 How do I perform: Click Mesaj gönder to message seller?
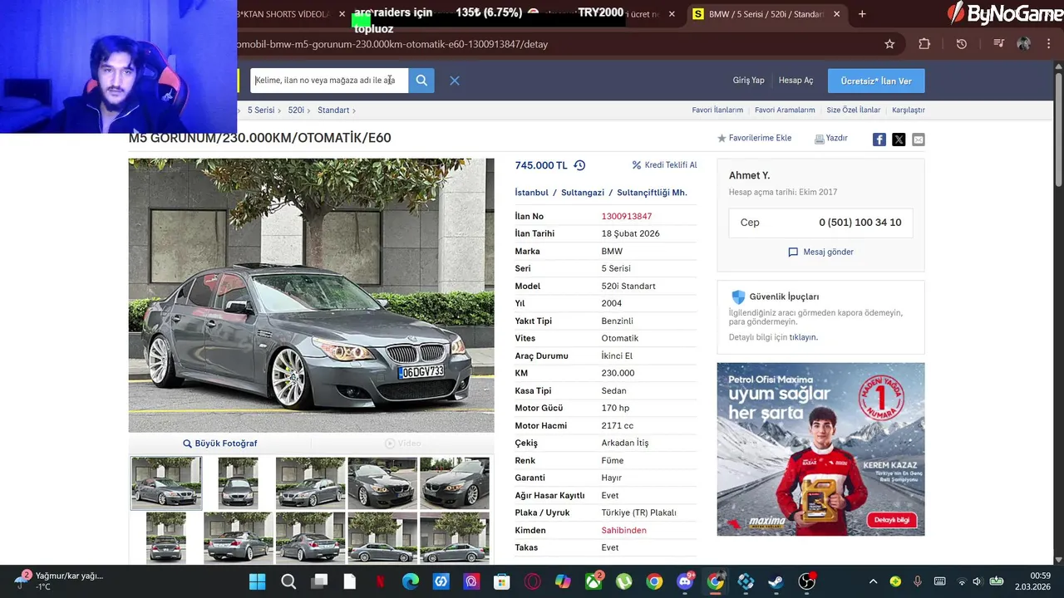click(x=820, y=252)
